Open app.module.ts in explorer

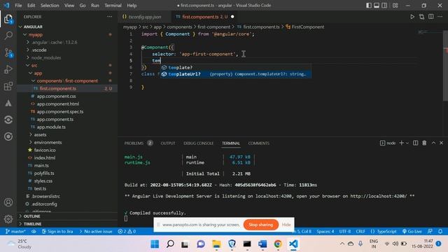pos(51,127)
